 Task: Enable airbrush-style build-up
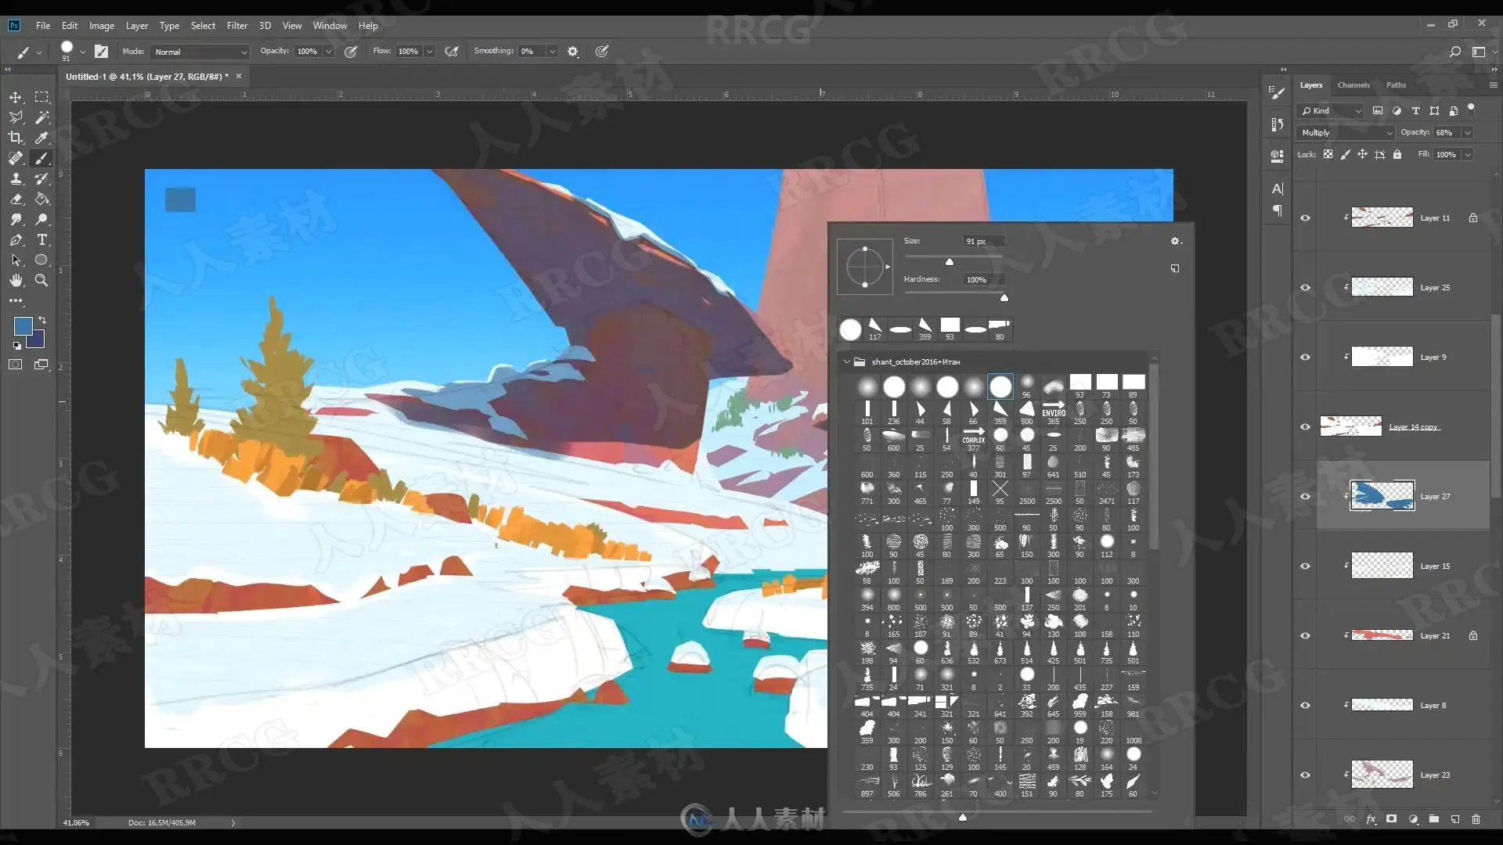click(x=452, y=52)
